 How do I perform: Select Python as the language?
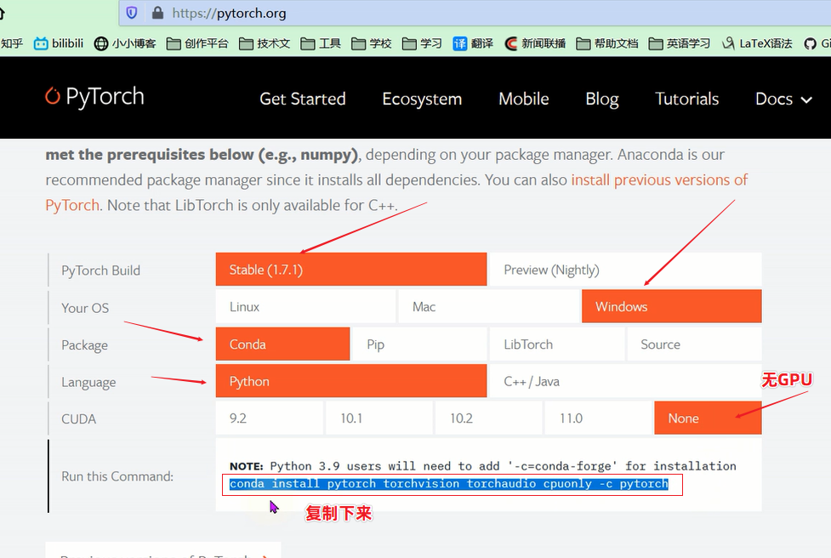350,381
